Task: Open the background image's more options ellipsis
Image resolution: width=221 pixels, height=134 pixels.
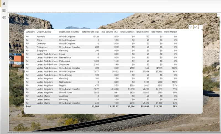Action: coord(219,15)
